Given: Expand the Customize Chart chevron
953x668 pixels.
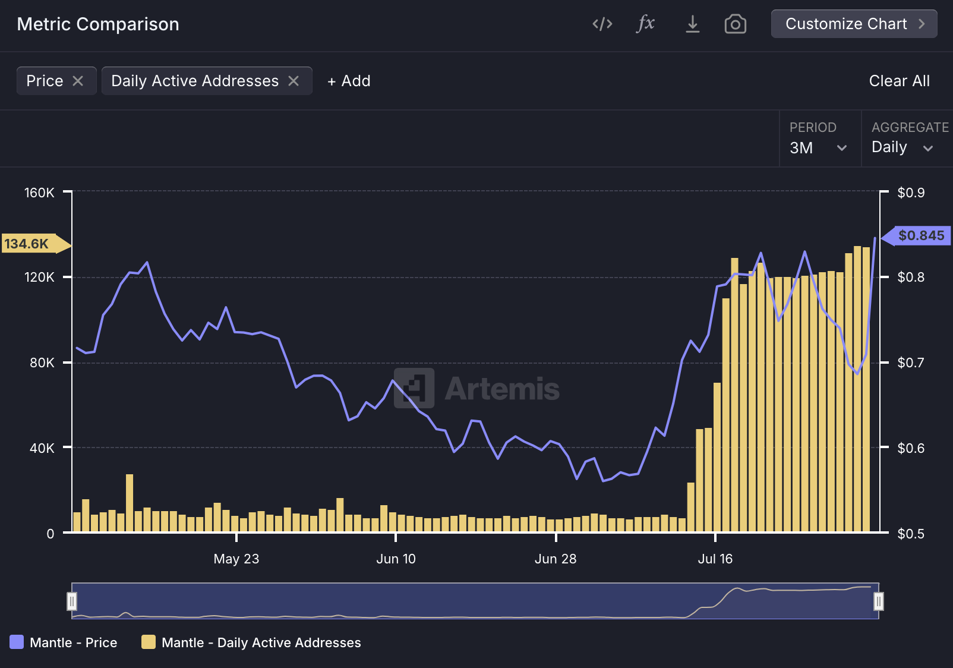Looking at the screenshot, I should point(922,24).
